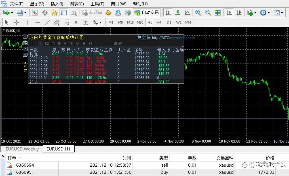289x176 pixels.
Task: Click the indicators list icon
Action: (250, 12)
